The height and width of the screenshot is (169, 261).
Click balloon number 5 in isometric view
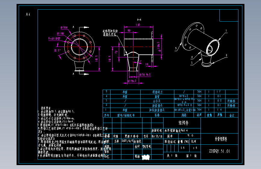(176, 48)
